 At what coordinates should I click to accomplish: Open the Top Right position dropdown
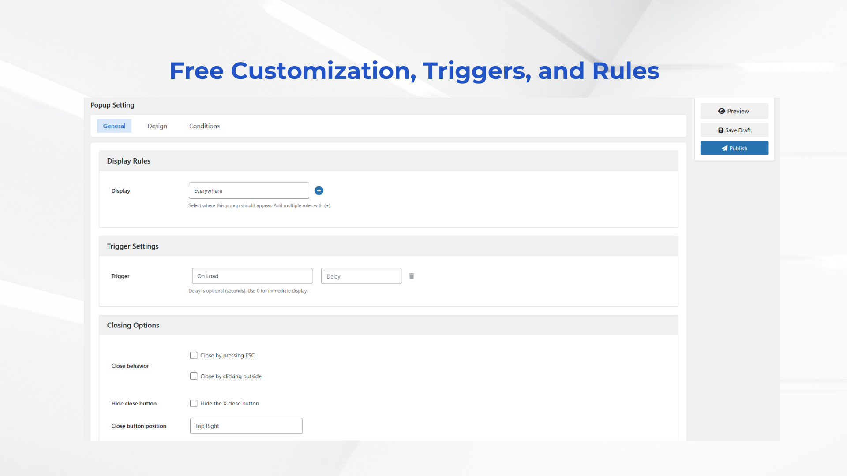(246, 426)
